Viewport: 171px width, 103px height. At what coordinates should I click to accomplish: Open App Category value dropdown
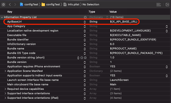coord(167,27)
